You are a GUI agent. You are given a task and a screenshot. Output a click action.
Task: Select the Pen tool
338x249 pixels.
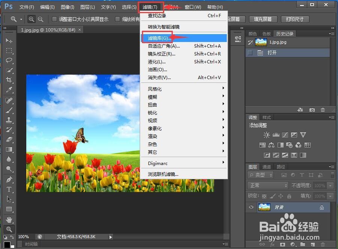click(9, 179)
